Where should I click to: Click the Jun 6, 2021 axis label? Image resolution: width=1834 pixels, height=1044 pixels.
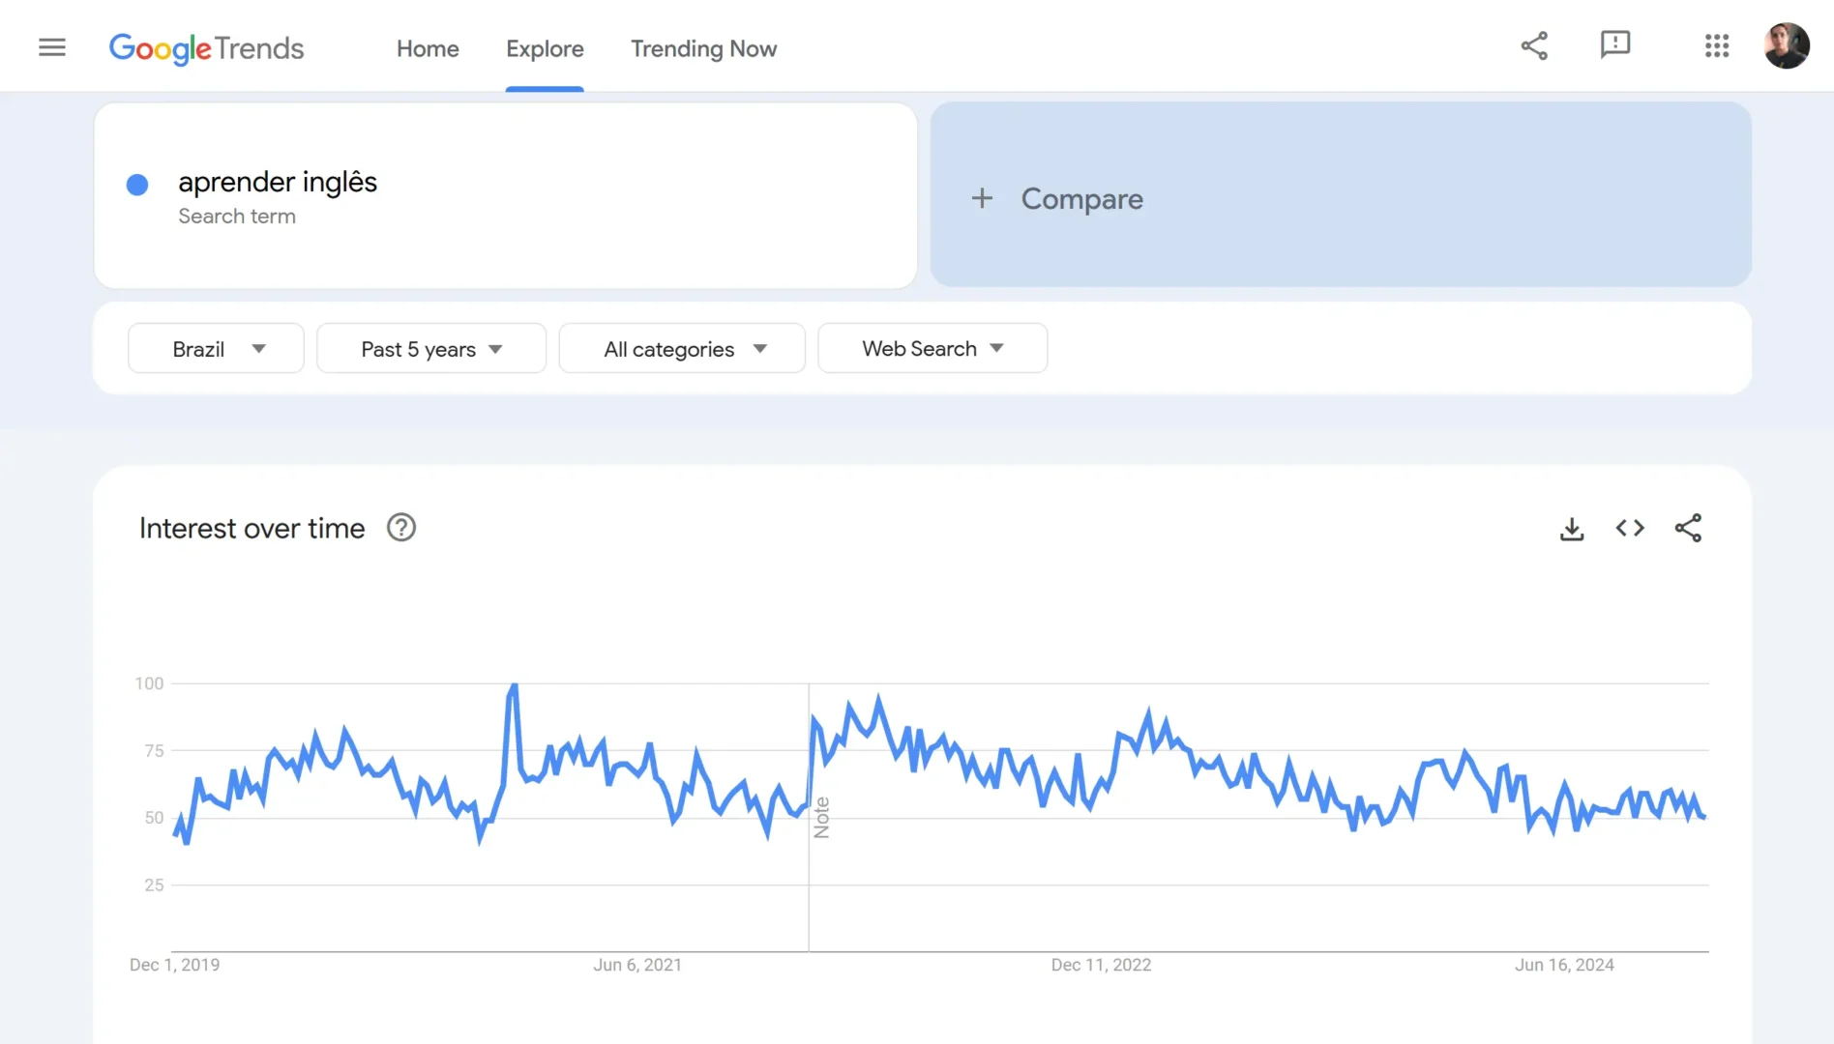[x=637, y=965]
